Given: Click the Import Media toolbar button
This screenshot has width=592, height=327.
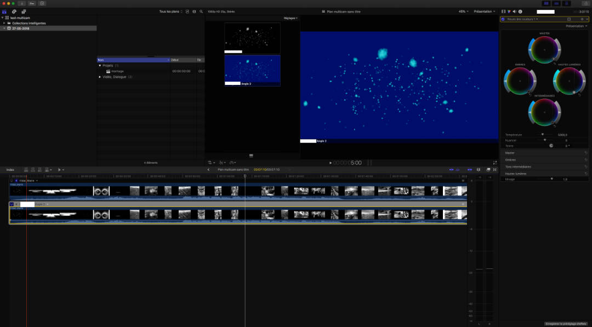Looking at the screenshot, I should tap(22, 3).
